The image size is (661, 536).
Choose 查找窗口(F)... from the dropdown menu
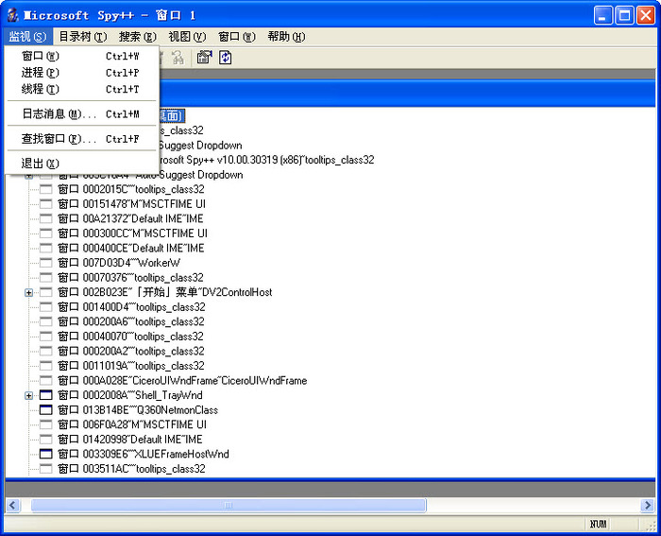point(82,139)
